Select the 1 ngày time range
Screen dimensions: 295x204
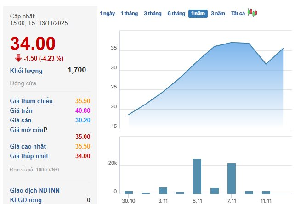(x=107, y=14)
